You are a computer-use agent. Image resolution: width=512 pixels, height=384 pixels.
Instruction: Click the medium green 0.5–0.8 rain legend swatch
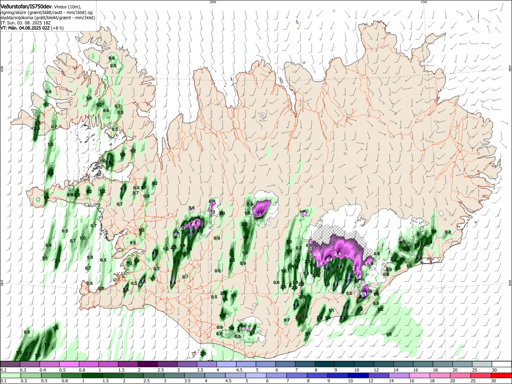point(51,375)
